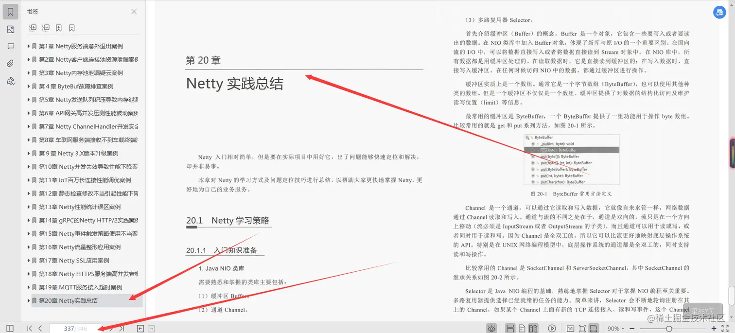
Task: Open the comments panel
Action: tap(11, 47)
